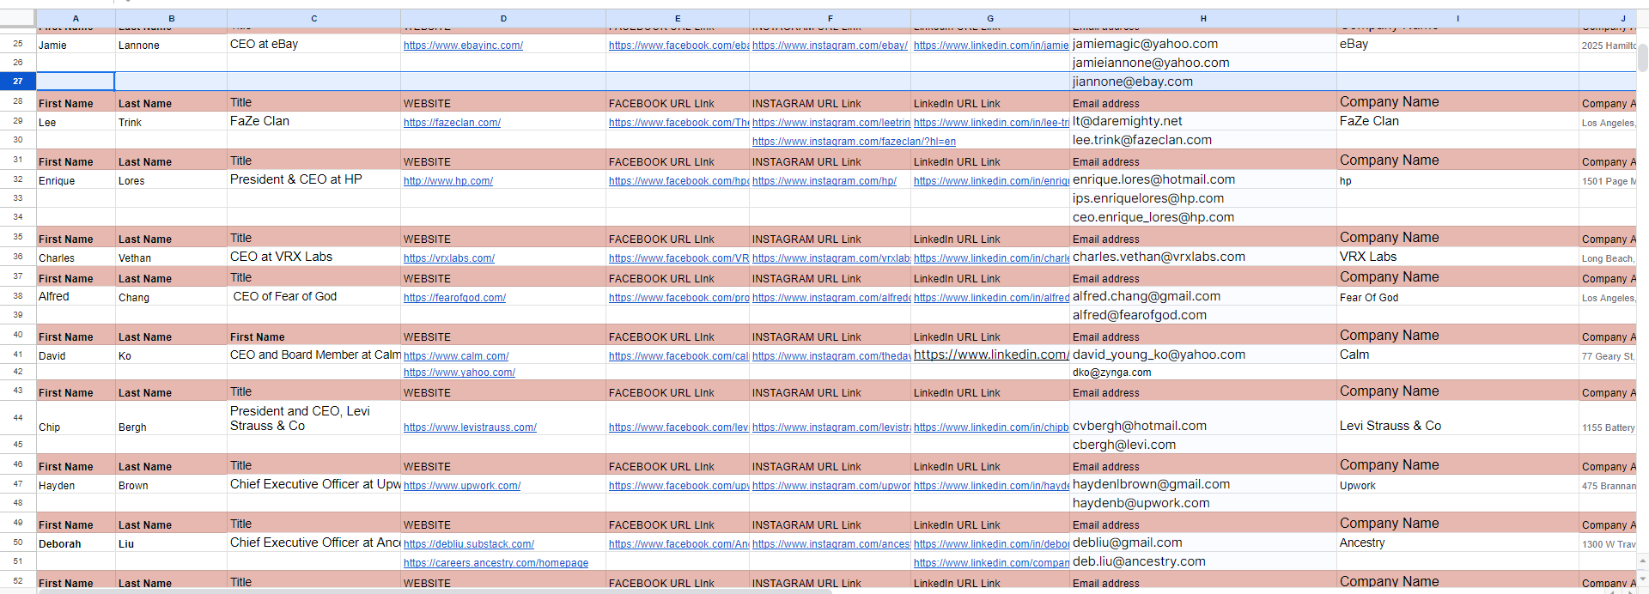This screenshot has width=1649, height=594.
Task: Open the levistrauss.com website link
Action: click(470, 427)
